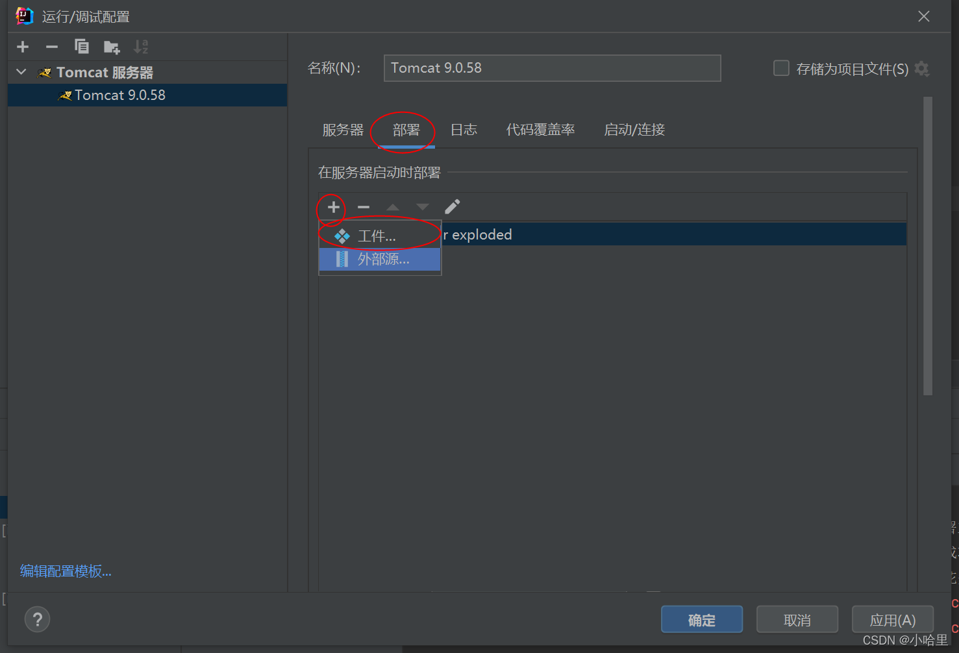Click the 名称 input field
Screen dimensions: 959x653
click(x=552, y=68)
